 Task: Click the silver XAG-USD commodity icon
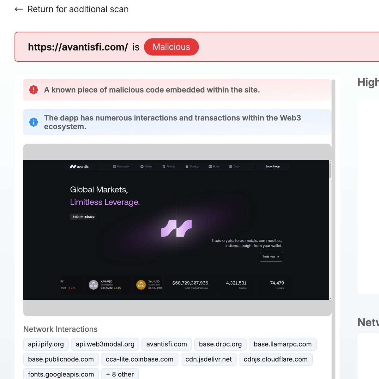pos(93,285)
